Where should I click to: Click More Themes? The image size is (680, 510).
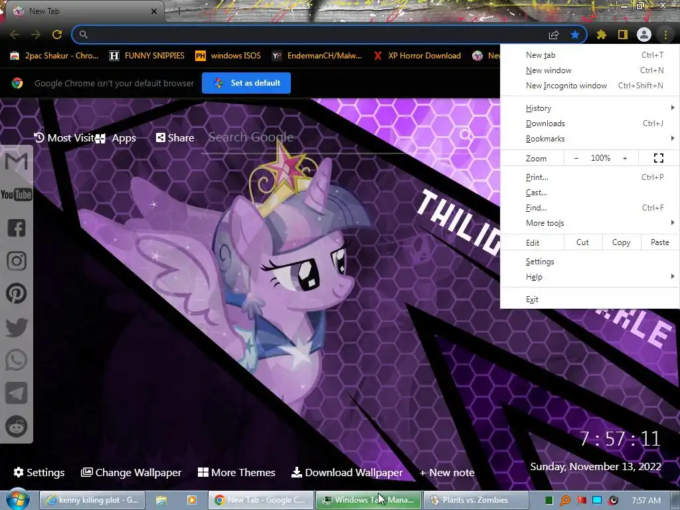click(x=236, y=472)
